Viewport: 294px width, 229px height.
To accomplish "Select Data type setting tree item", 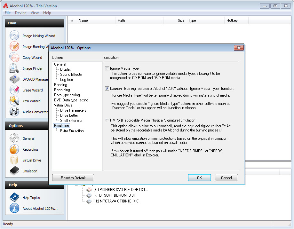I will coord(67,95).
